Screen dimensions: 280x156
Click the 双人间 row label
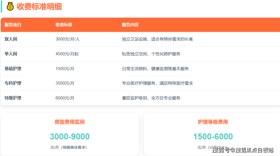(11, 39)
